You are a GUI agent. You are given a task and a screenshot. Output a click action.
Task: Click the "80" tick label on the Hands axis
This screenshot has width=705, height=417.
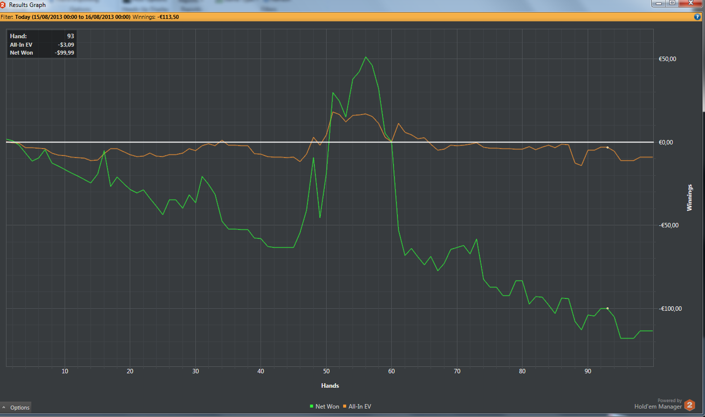(522, 371)
